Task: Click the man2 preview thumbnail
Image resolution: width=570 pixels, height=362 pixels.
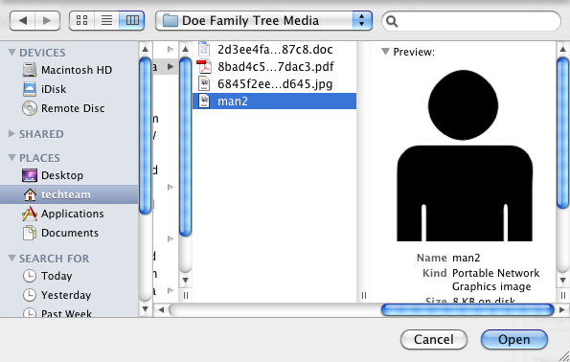Action: point(465,155)
